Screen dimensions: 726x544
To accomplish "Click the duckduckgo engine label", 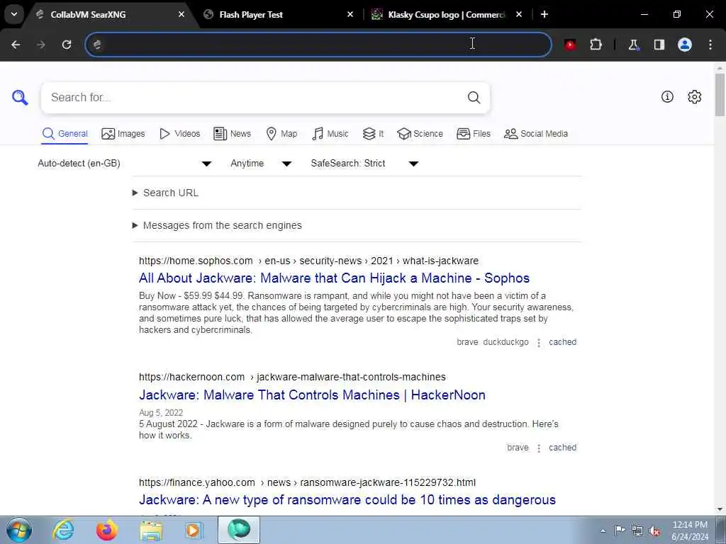I will [x=506, y=342].
